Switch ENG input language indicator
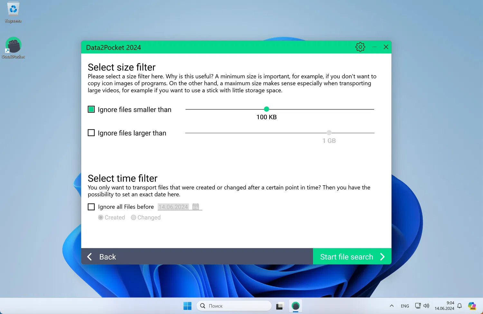Screen dimensions: 483x314 point(405,306)
